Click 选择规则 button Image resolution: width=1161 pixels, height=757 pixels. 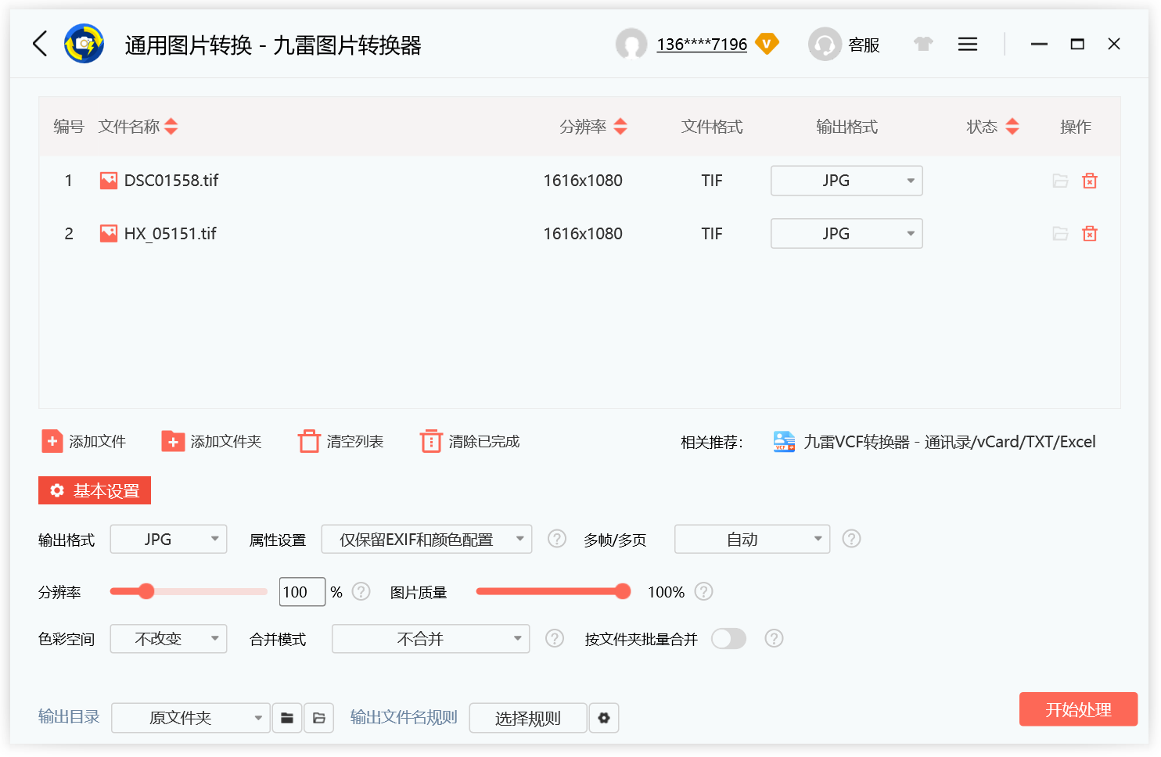click(528, 718)
